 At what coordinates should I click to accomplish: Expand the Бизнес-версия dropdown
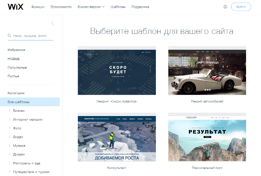[91, 7]
